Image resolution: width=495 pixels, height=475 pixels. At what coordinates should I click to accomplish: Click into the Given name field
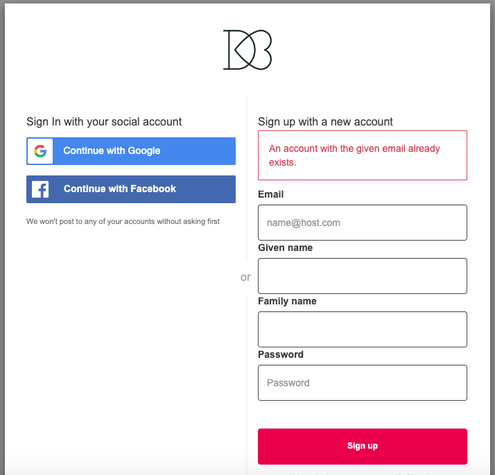362,276
